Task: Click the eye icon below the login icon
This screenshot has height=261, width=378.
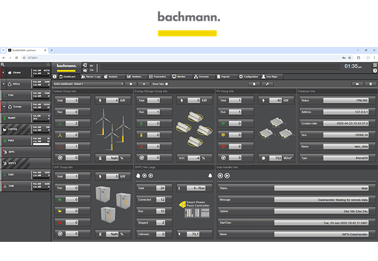Action: (85, 71)
